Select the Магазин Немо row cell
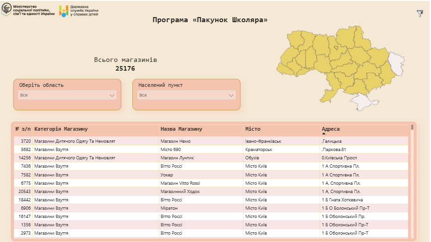Image resolution: width=431 pixels, height=242 pixels. (x=175, y=141)
